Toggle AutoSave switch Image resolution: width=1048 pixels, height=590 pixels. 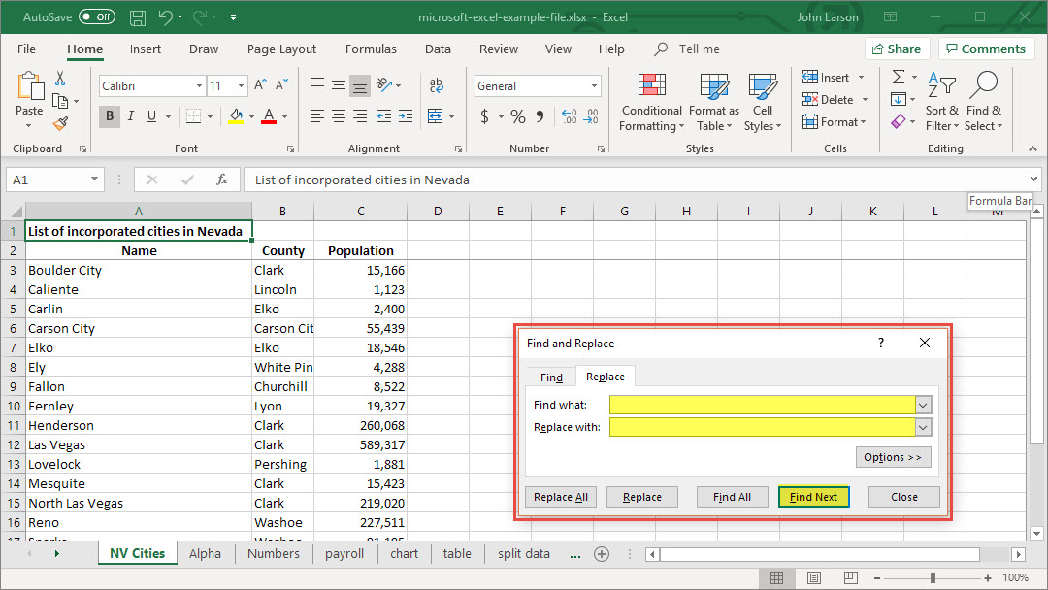pyautogui.click(x=96, y=17)
